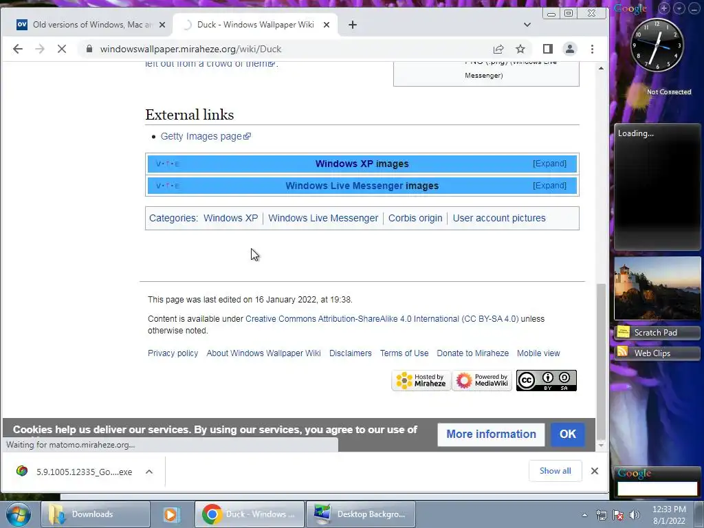This screenshot has width=704, height=528.
Task: Stop loading the page
Action: pos(62,49)
